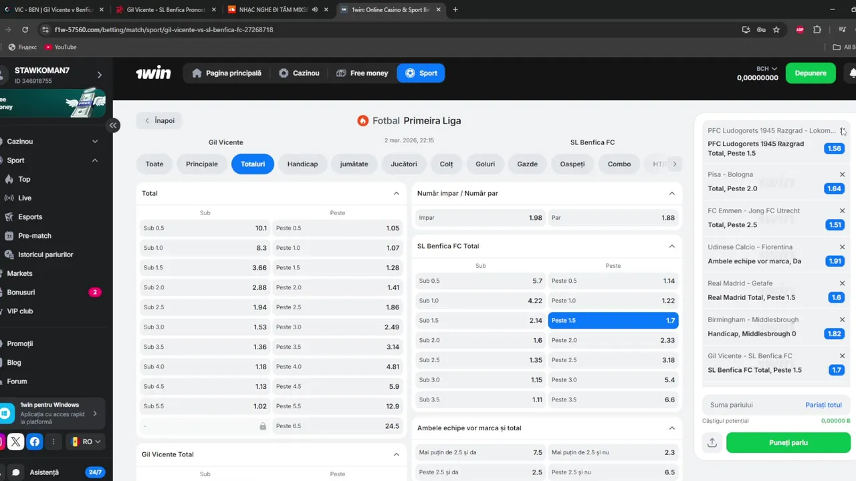Switch to the Principale tab

point(202,164)
